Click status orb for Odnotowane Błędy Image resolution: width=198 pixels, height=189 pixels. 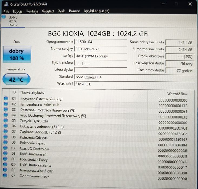(5, 175)
